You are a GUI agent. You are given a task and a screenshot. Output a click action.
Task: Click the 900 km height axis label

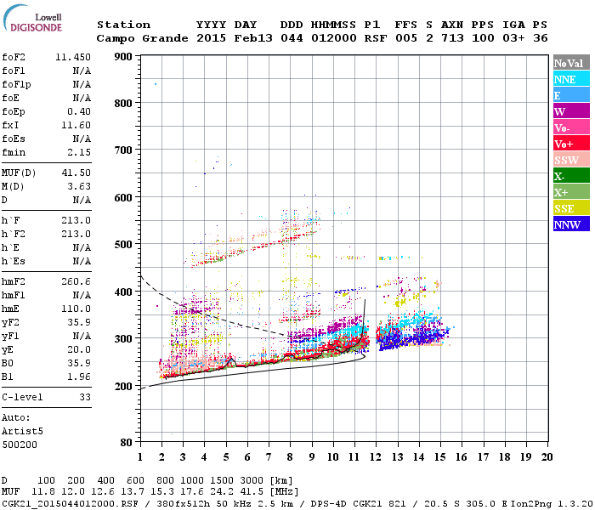click(123, 57)
